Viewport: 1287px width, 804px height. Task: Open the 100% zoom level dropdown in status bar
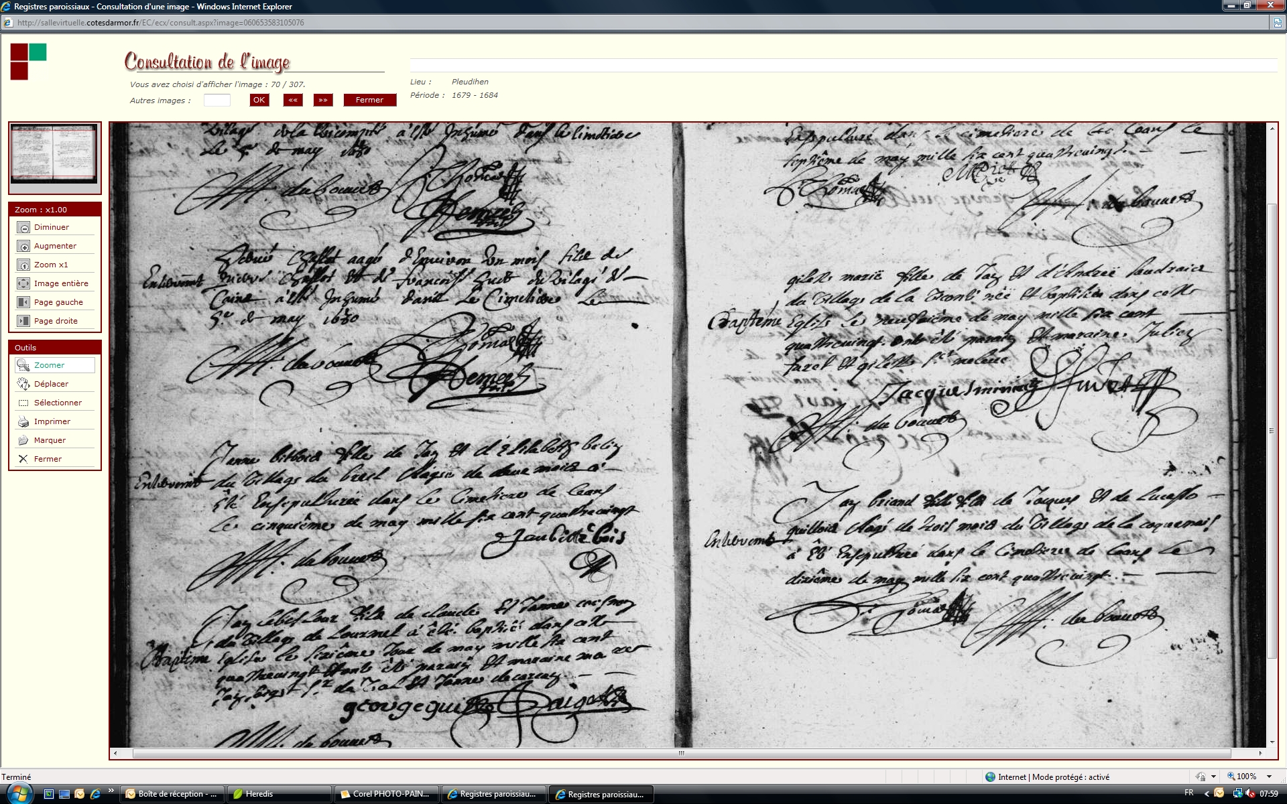(1269, 777)
